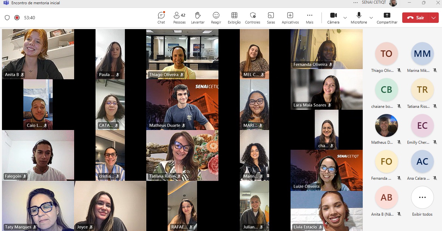The width and height of the screenshot is (442, 231).
Task: Click the red recording indicator
Action: (x=17, y=18)
